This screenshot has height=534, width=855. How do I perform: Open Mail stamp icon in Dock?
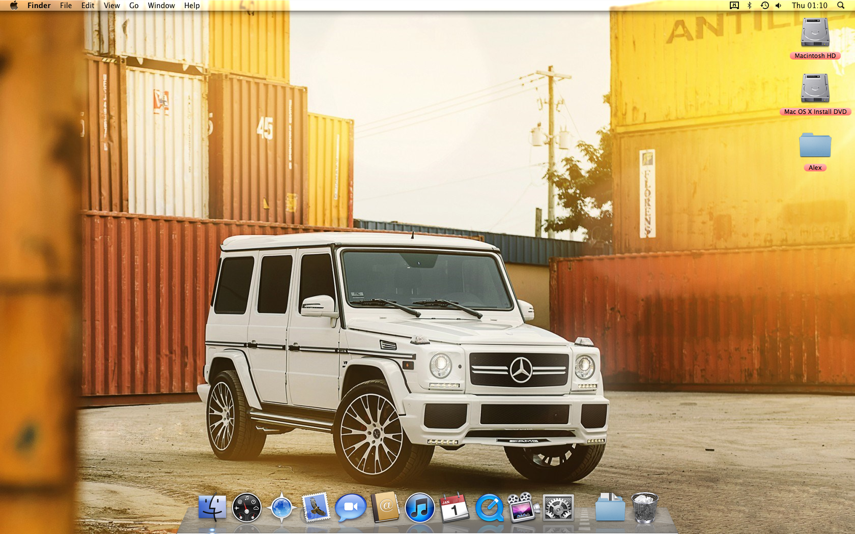316,507
